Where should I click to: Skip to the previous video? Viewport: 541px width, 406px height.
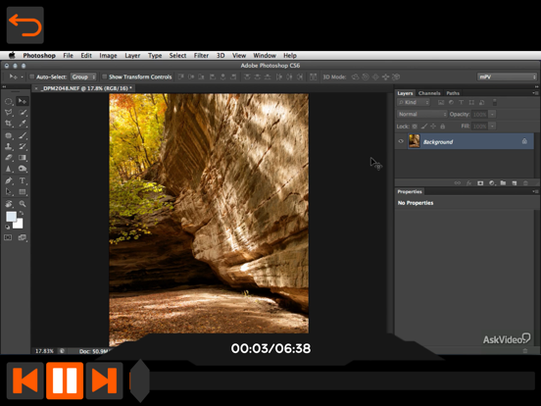[x=25, y=381]
